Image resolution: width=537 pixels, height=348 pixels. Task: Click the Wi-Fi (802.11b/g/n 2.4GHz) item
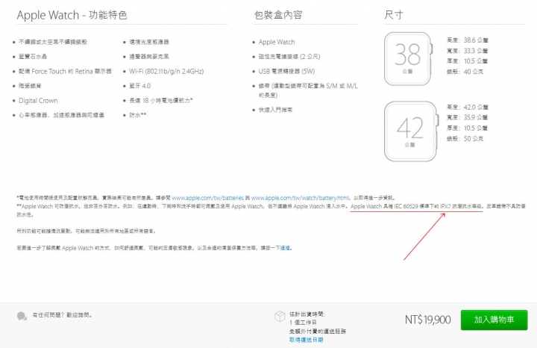166,71
